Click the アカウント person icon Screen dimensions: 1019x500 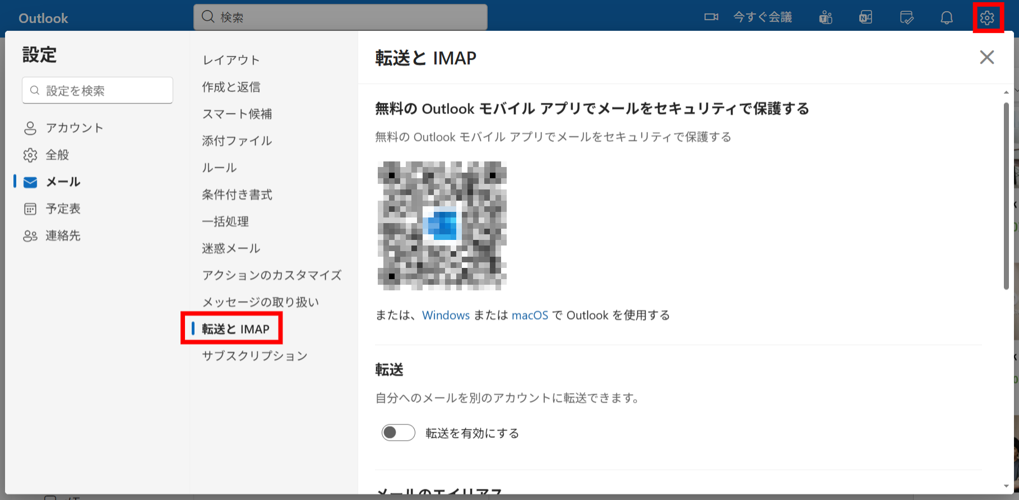pos(30,128)
